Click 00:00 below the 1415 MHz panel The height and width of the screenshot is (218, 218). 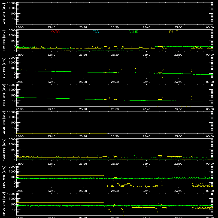pyautogui.click(x=210, y=109)
